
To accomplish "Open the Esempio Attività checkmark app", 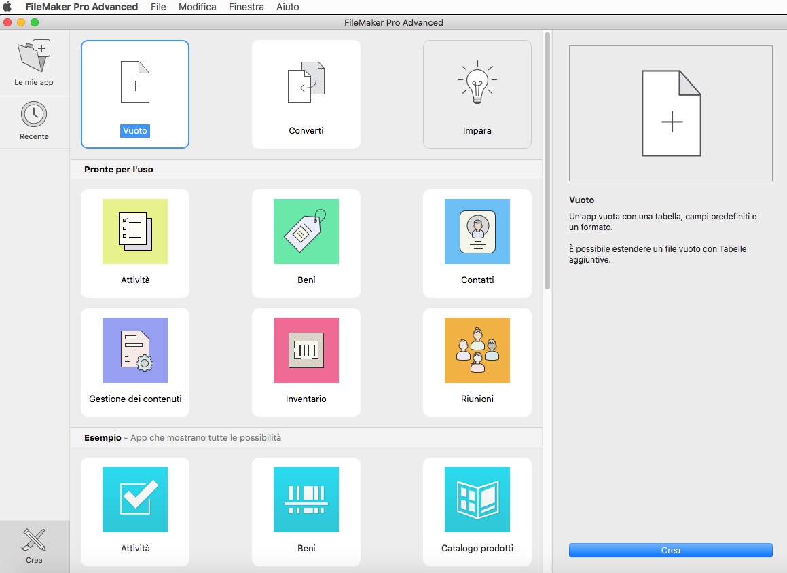I will (x=135, y=512).
